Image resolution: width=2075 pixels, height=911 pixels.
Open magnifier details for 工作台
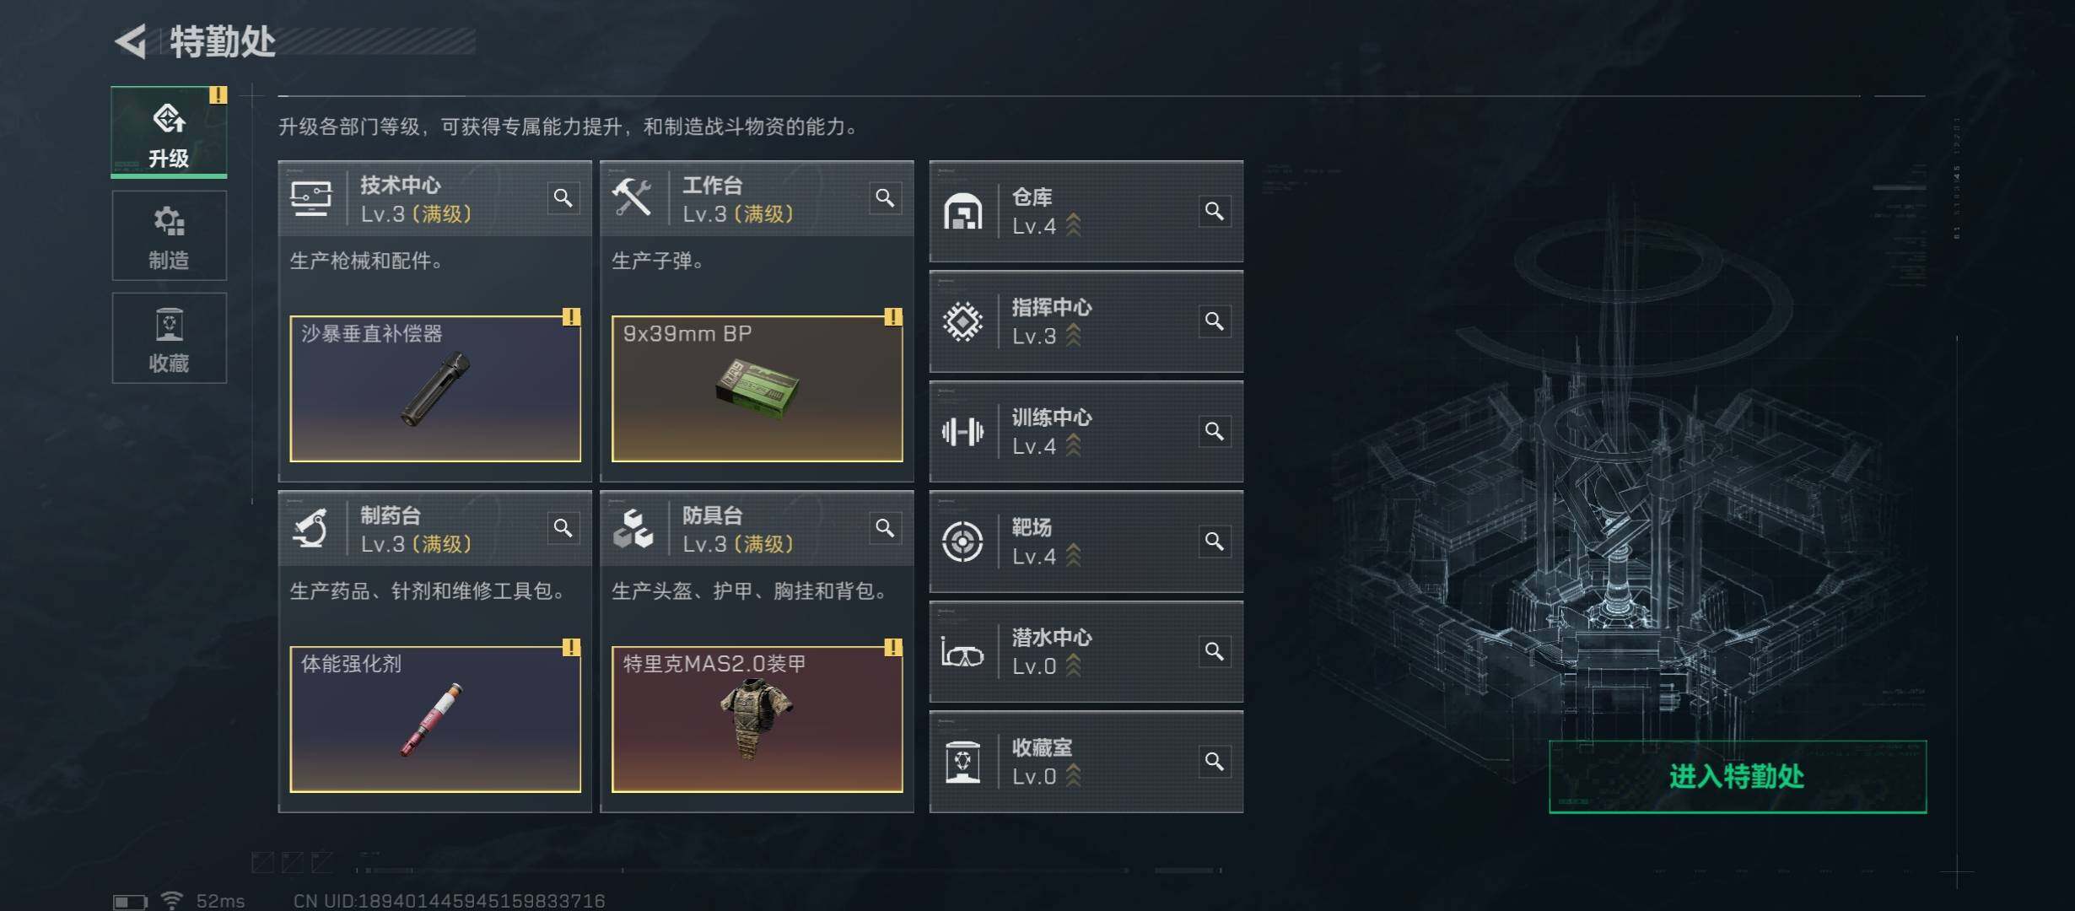[x=885, y=198]
